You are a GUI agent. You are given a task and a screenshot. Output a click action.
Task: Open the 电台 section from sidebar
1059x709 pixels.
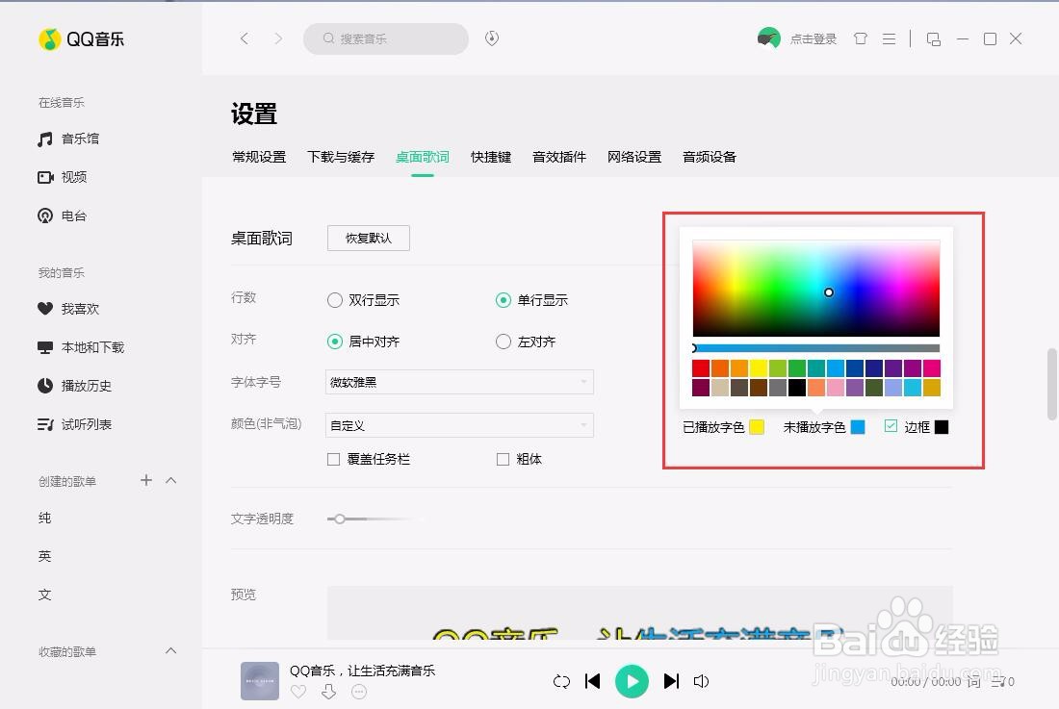pyautogui.click(x=72, y=215)
